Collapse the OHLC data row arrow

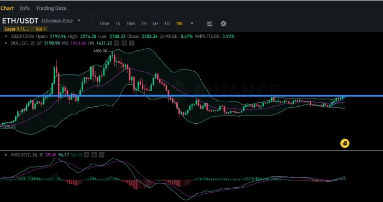(x=6, y=36)
